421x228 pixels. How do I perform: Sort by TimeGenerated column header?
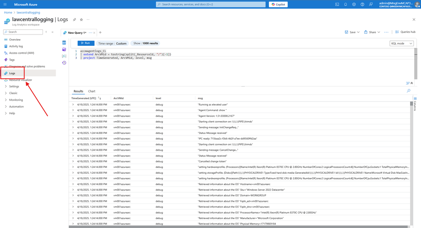83,98
